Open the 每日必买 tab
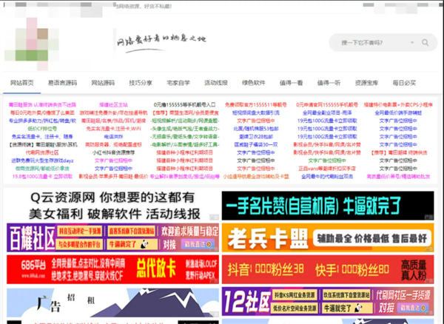 point(405,82)
